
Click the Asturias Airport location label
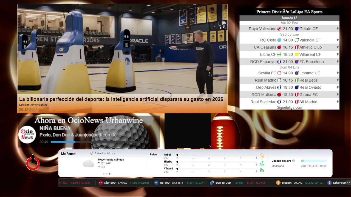(x=105, y=153)
